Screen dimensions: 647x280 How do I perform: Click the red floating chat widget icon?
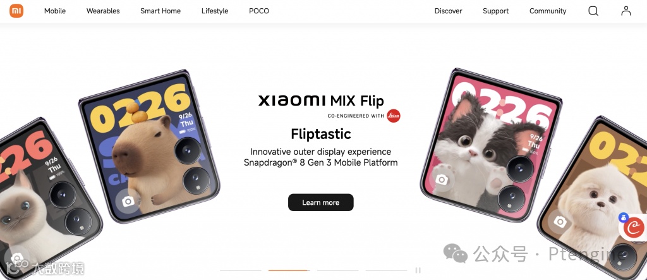click(x=633, y=228)
